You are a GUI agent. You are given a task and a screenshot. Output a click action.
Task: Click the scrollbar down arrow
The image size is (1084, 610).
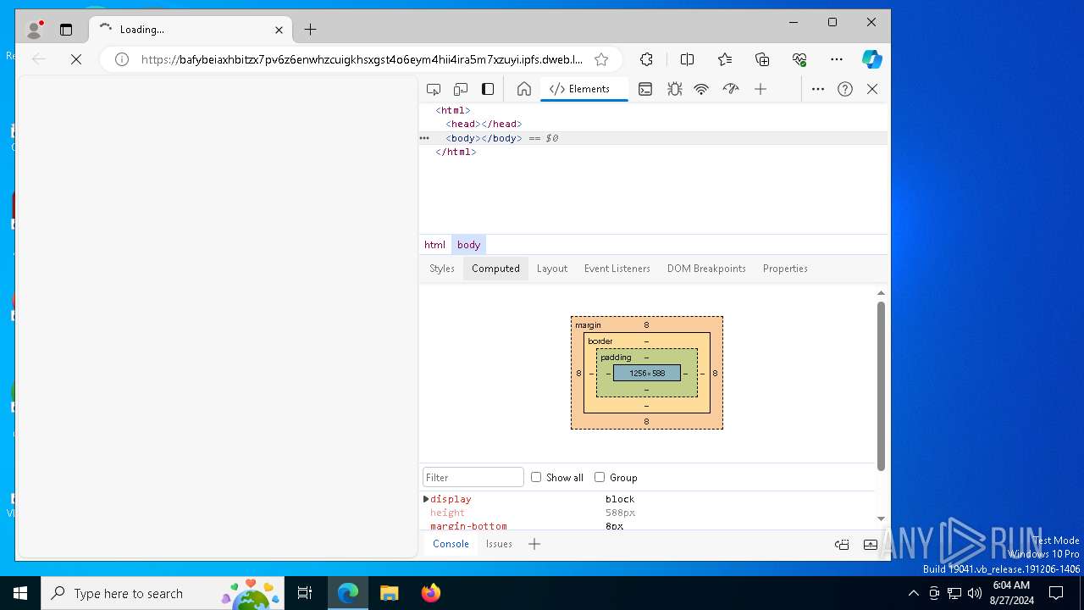coord(881,518)
